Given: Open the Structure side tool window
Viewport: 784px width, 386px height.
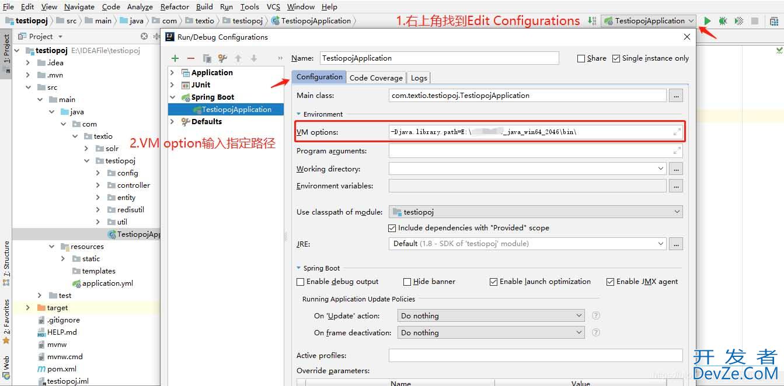Looking at the screenshot, I should click(6, 263).
